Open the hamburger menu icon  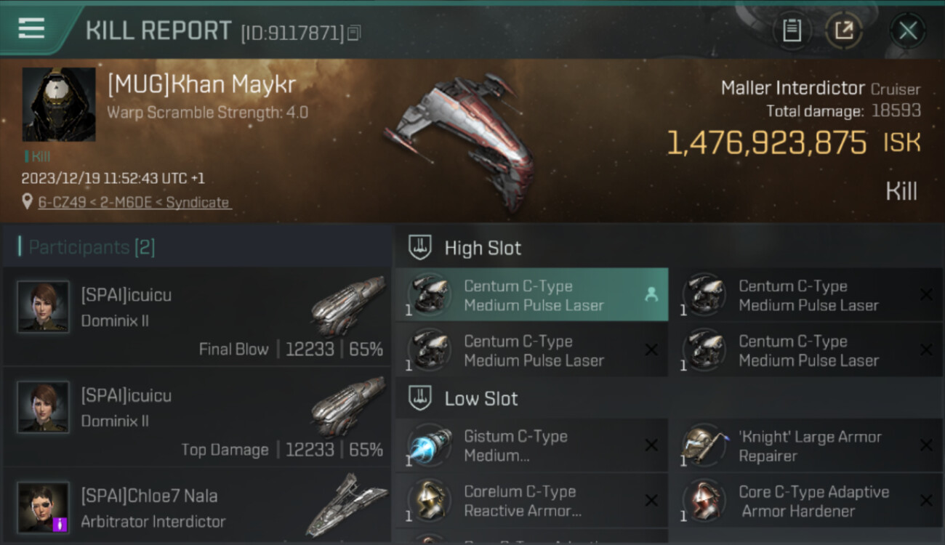[31, 29]
